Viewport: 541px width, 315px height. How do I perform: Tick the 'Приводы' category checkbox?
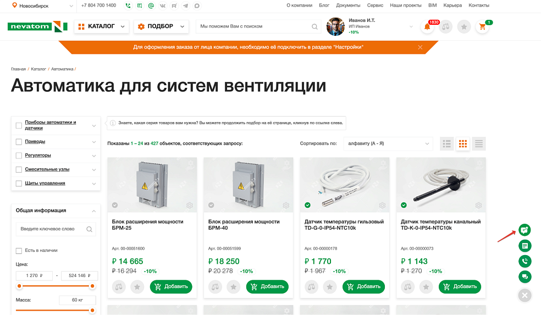point(19,141)
